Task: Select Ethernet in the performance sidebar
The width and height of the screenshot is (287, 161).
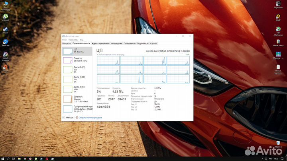Action: coord(77,99)
